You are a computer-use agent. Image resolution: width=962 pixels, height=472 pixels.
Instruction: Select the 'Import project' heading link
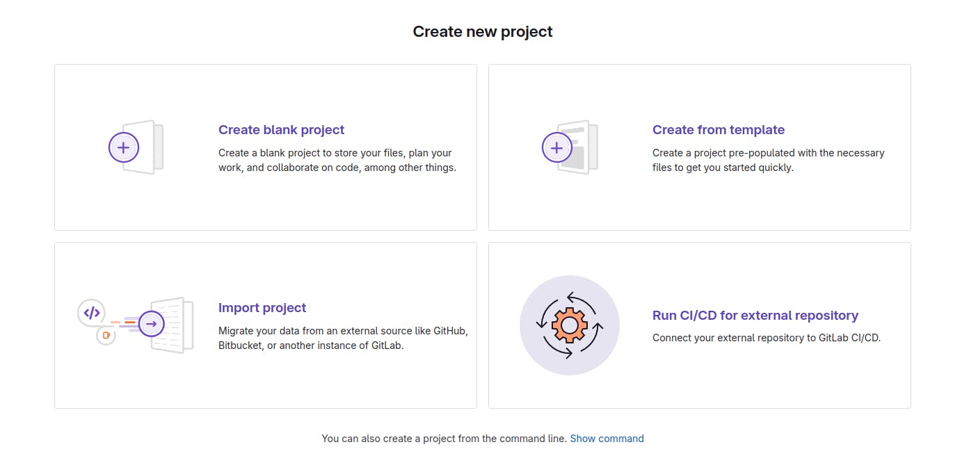pyautogui.click(x=262, y=308)
